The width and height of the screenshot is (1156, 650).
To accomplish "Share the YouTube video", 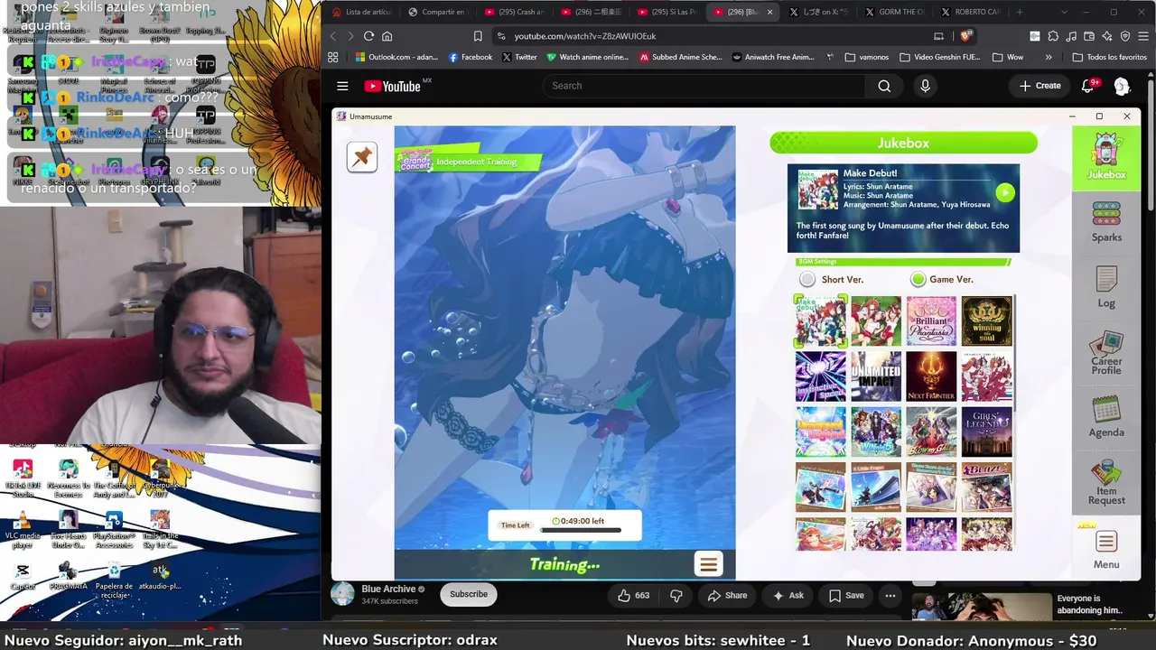I will click(x=727, y=595).
